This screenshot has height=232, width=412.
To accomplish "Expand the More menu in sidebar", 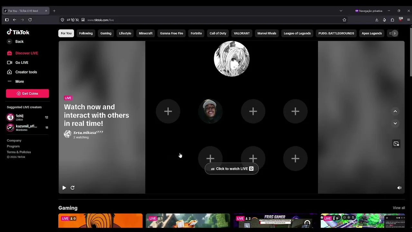I will coord(15,82).
